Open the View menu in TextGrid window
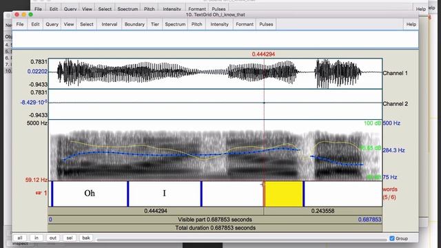Viewport: 441px width, 248px height. tap(69, 24)
